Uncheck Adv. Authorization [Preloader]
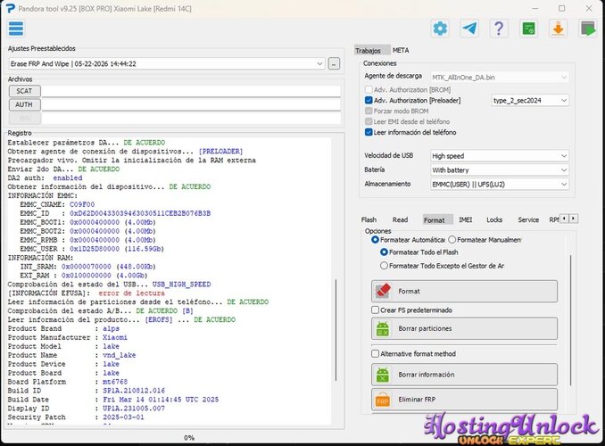 [x=369, y=100]
